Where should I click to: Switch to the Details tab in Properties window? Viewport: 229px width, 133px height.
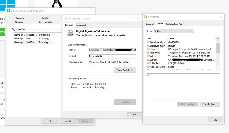click(45, 18)
